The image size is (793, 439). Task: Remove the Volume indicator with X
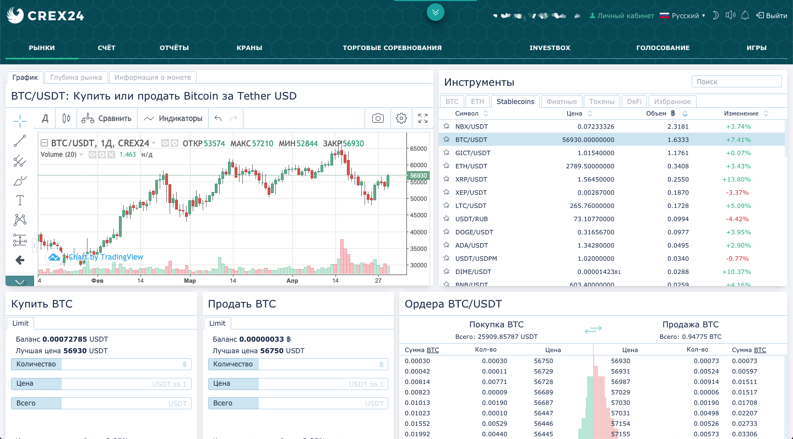[111, 155]
